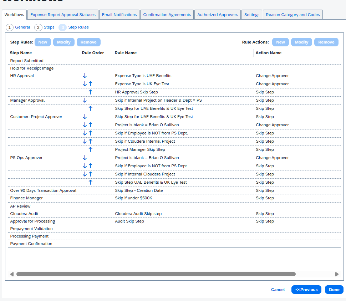Viewport: 346px width, 301px height.
Task: Select the Skip if under $500K rule
Action: [x=133, y=198]
